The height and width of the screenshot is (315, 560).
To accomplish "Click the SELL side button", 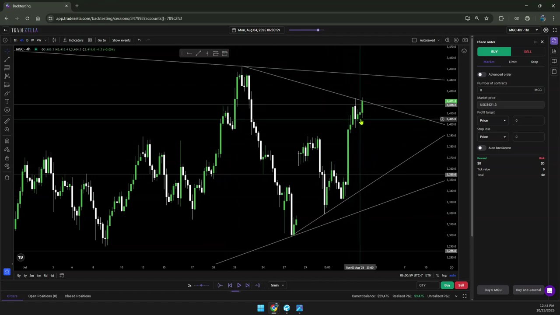I will click(528, 52).
